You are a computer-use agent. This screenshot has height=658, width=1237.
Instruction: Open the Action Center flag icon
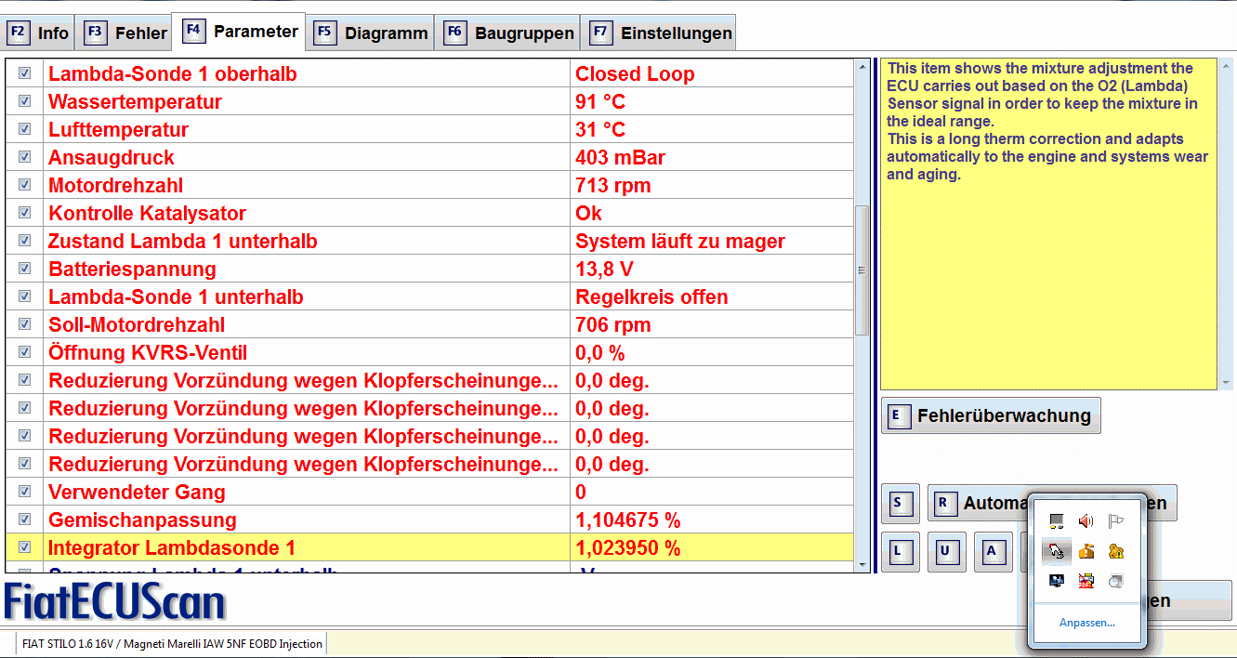tap(1116, 521)
